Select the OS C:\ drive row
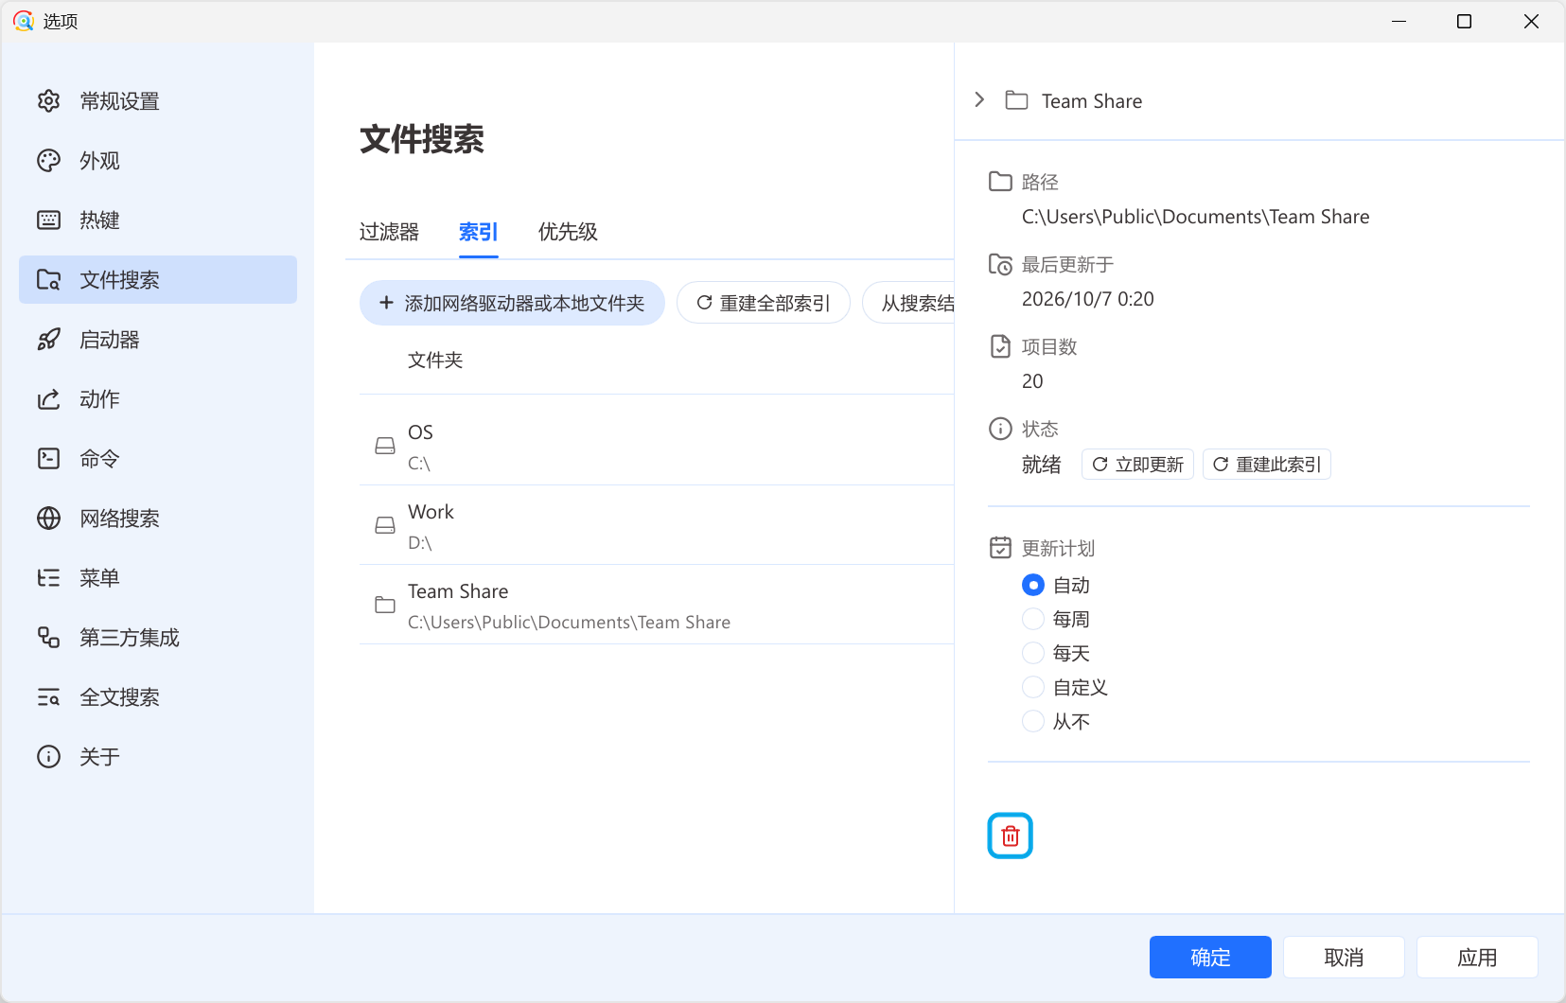Image resolution: width=1566 pixels, height=1003 pixels. (x=657, y=447)
